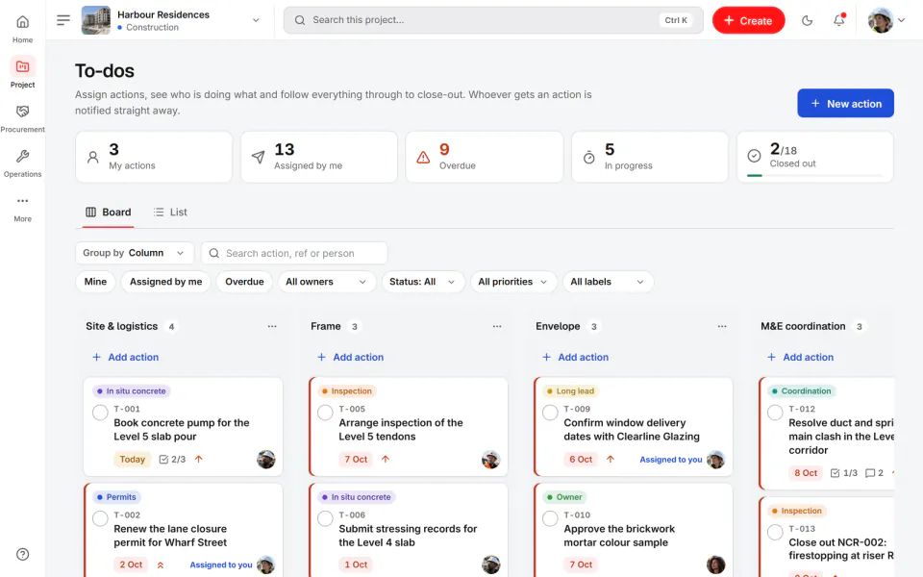This screenshot has width=923, height=577.
Task: Open the All owners dropdown
Action: pos(326,282)
